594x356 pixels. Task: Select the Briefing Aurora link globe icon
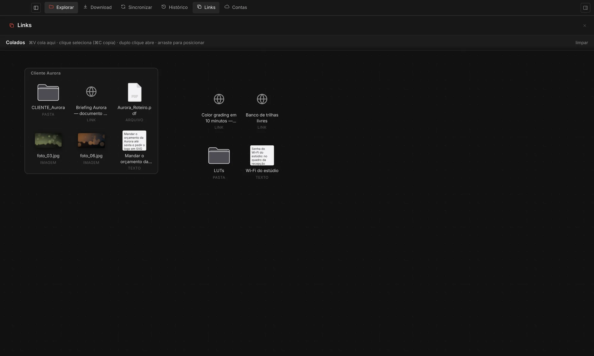coord(91,92)
